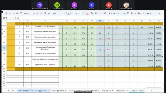Apply percent format from toolbar
The image size is (166, 93).
point(38,13)
